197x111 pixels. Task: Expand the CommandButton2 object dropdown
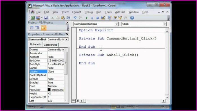(117, 24)
